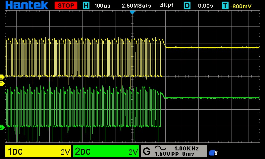Select the yellow 1DC channel 1 status box

pos(38,151)
